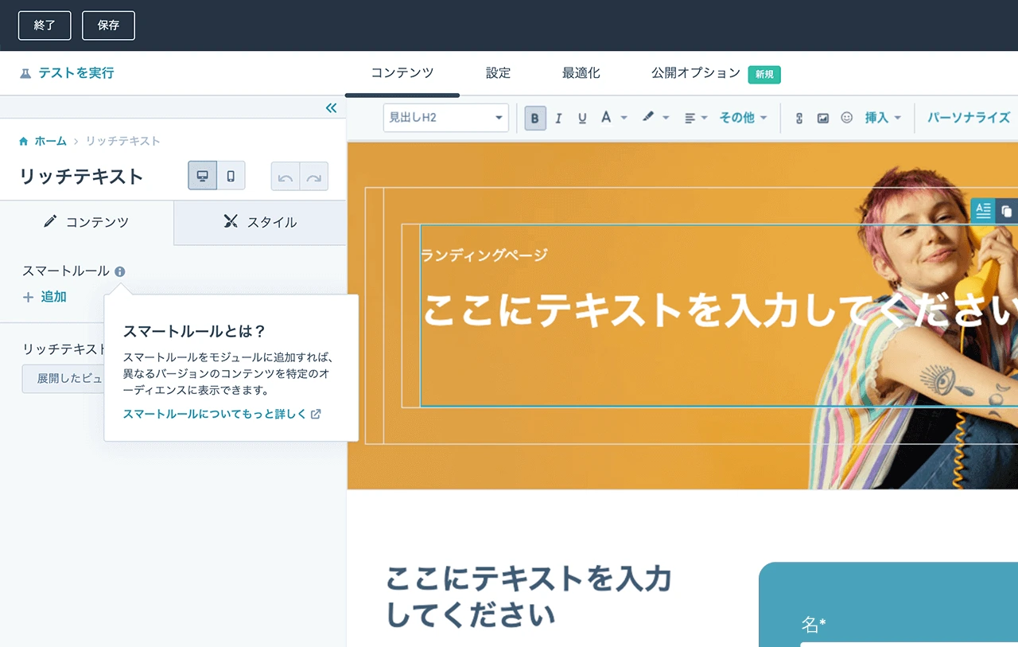
Task: Click the smart rule info icon
Action: tap(119, 271)
